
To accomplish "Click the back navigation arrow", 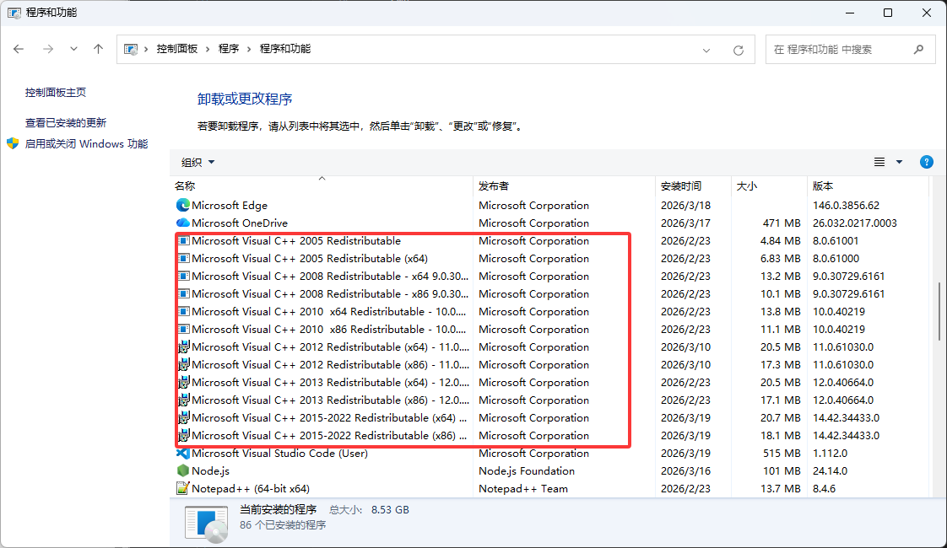I will click(x=19, y=50).
